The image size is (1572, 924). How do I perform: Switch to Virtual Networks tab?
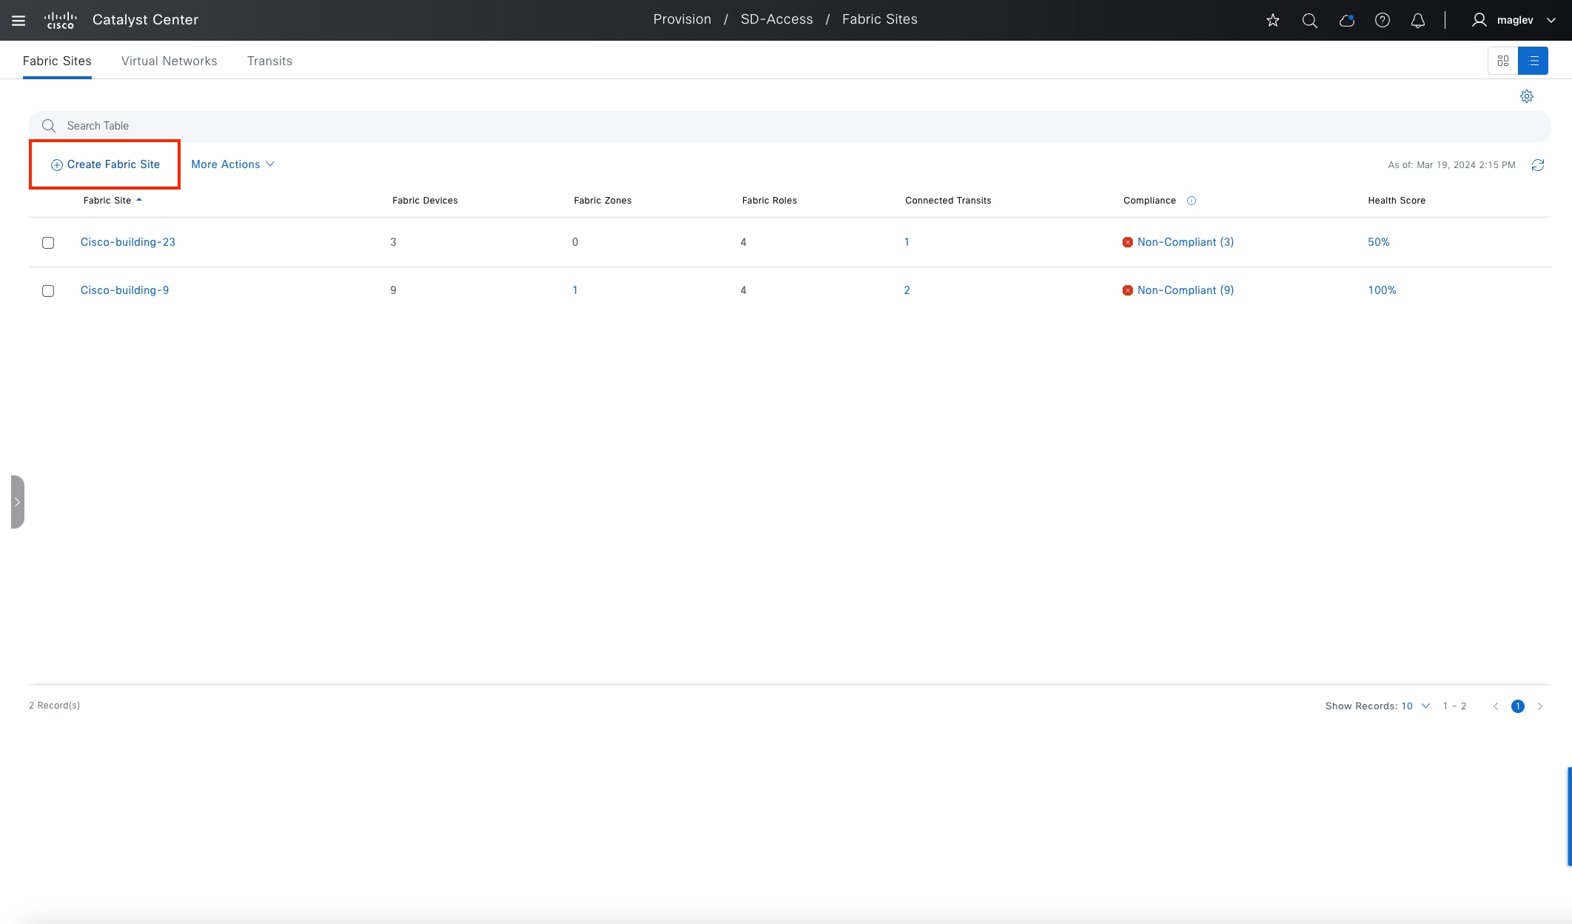pos(169,61)
